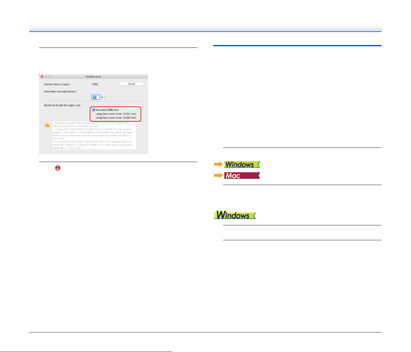Reset the current rollers count
Screen dimensions: 411x352
(x=131, y=84)
